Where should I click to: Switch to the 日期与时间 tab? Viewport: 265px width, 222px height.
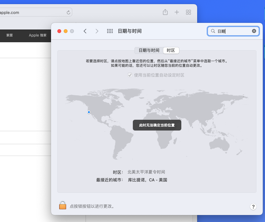click(149, 50)
